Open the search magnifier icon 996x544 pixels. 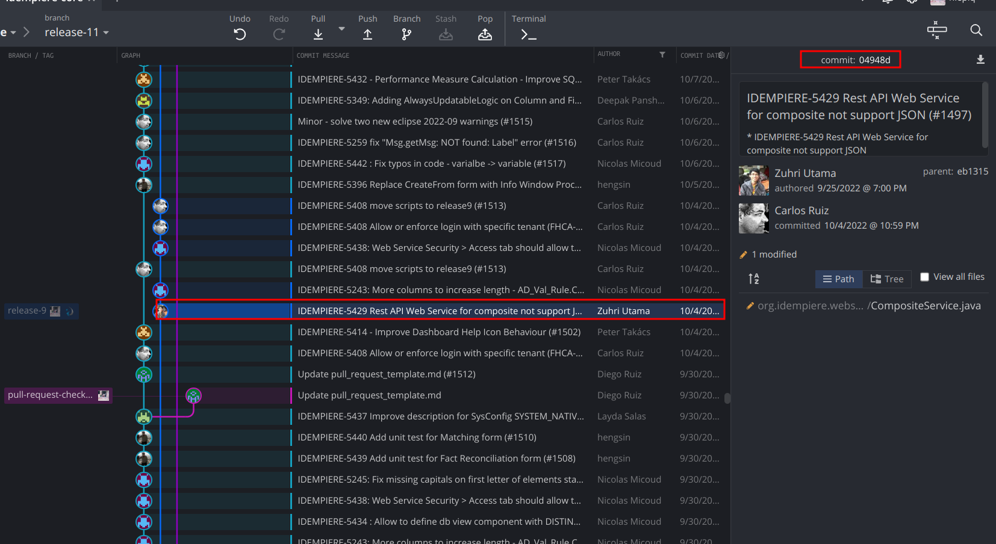(976, 30)
